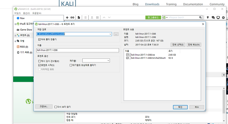
Task: Click 고급(A)... advanced button
Action: (44, 107)
